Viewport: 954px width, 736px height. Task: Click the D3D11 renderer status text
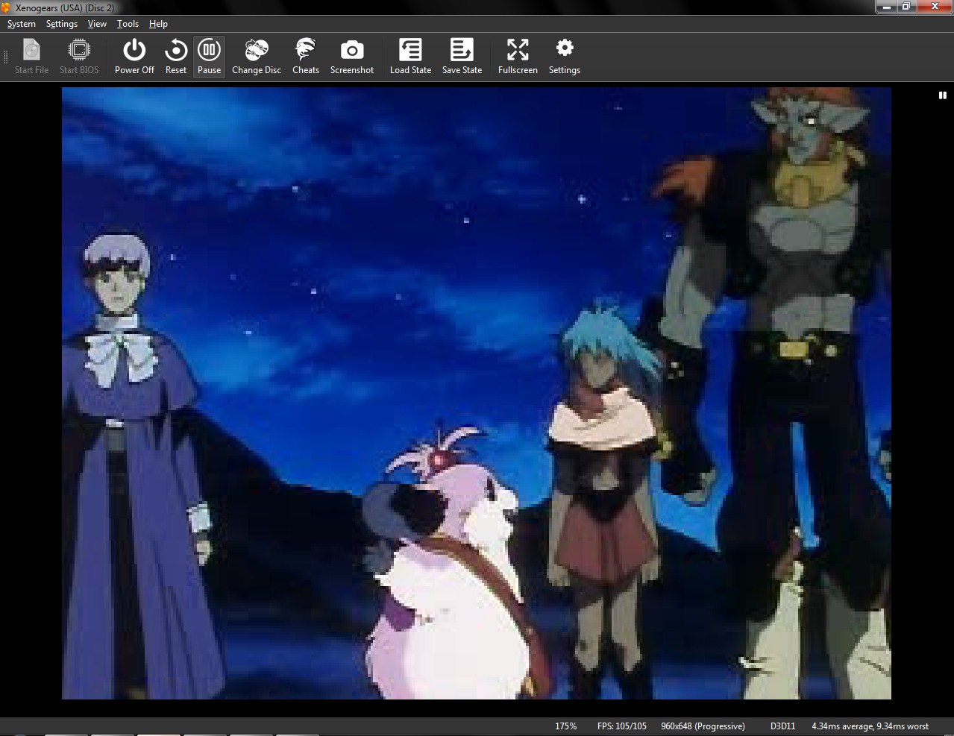pyautogui.click(x=782, y=726)
